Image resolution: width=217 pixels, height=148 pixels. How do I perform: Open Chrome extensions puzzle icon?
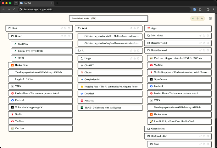tap(200, 9)
